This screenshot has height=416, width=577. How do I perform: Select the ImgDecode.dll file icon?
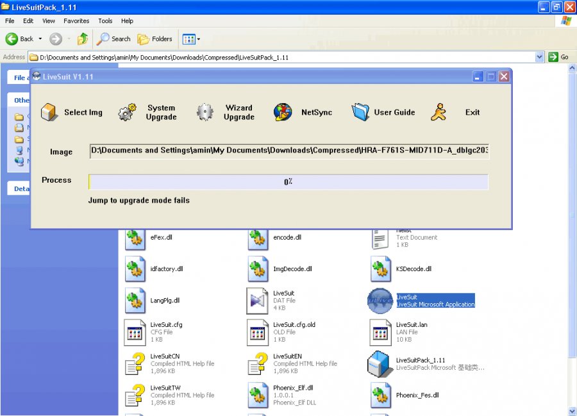258,269
